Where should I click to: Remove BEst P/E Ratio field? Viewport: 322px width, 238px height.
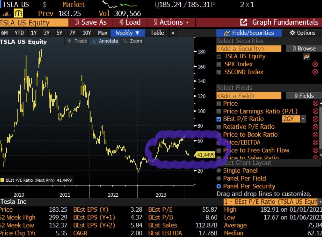[315, 119]
